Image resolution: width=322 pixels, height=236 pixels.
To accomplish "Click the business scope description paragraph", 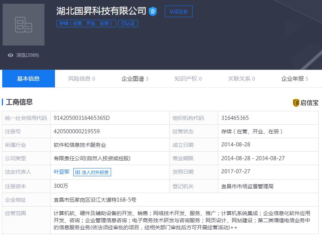I will [x=182, y=220].
